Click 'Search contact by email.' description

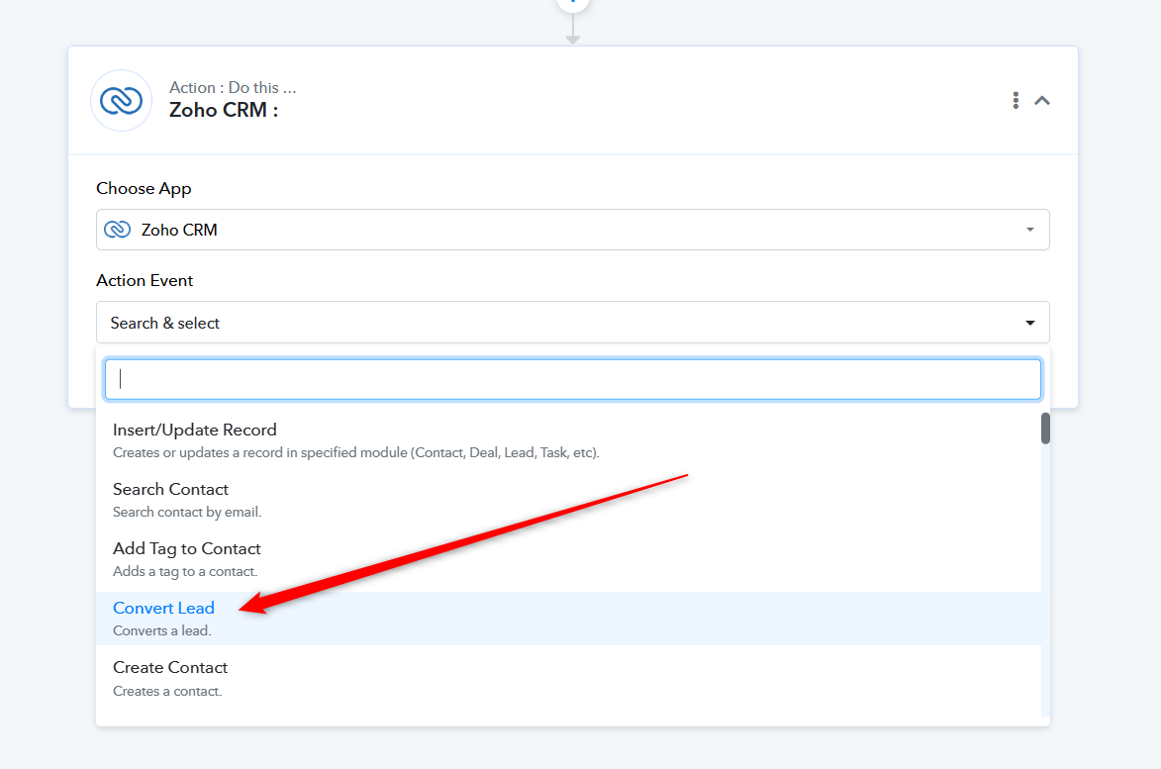(x=187, y=512)
